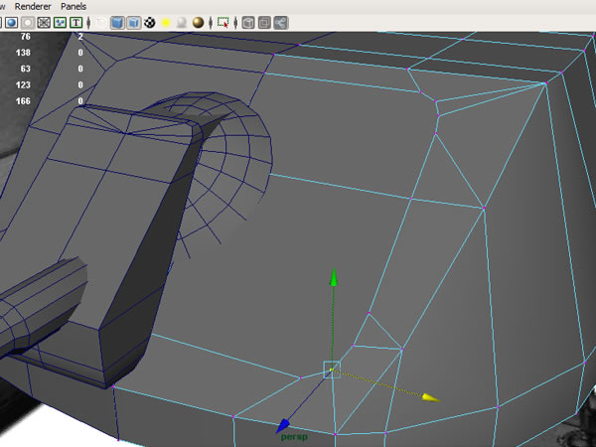Image resolution: width=596 pixels, height=447 pixels.
Task: Click the grey sphere shadows icon
Action: point(182,22)
